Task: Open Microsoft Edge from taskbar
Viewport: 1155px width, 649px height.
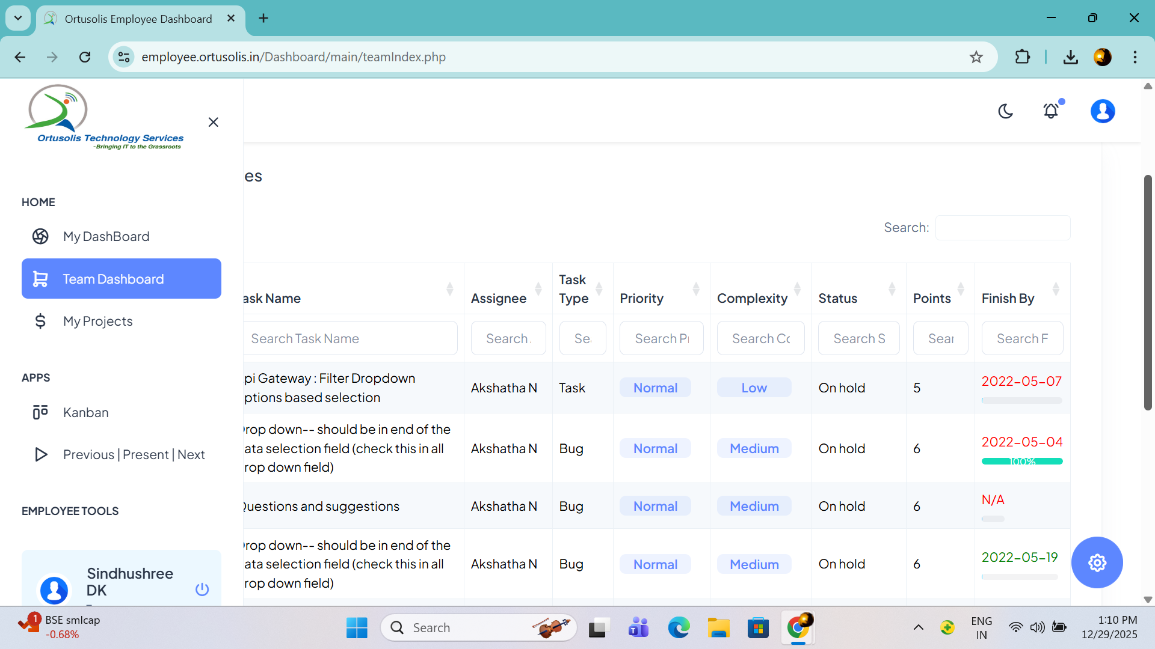Action: point(679,628)
